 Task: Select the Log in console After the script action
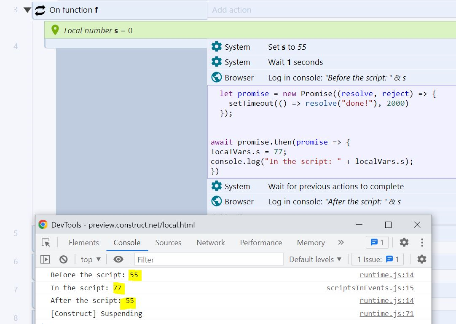332,201
